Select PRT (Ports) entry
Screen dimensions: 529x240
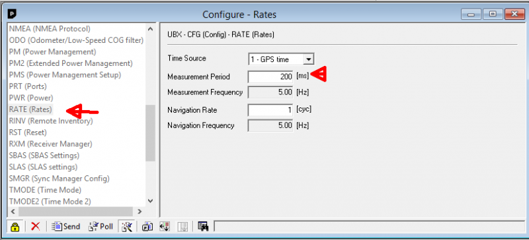click(x=28, y=86)
